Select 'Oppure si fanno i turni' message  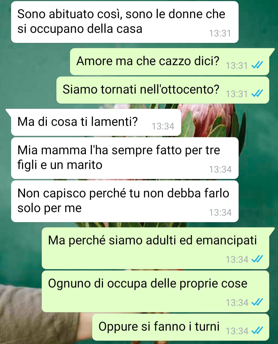(181, 327)
